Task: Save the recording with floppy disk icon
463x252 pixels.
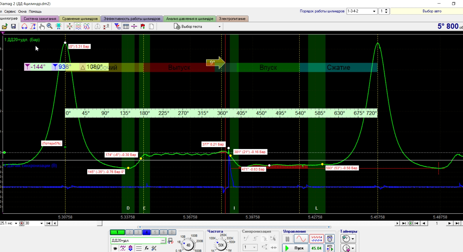Action: (x=13, y=27)
